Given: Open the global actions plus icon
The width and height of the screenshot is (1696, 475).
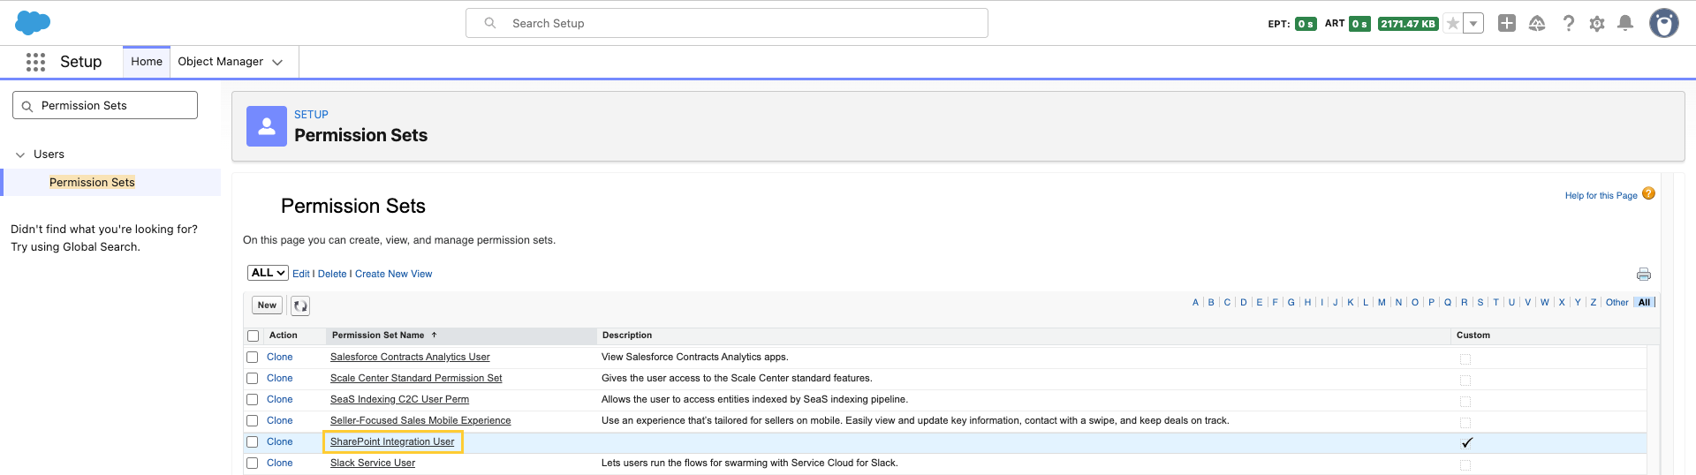Looking at the screenshot, I should click(1507, 24).
